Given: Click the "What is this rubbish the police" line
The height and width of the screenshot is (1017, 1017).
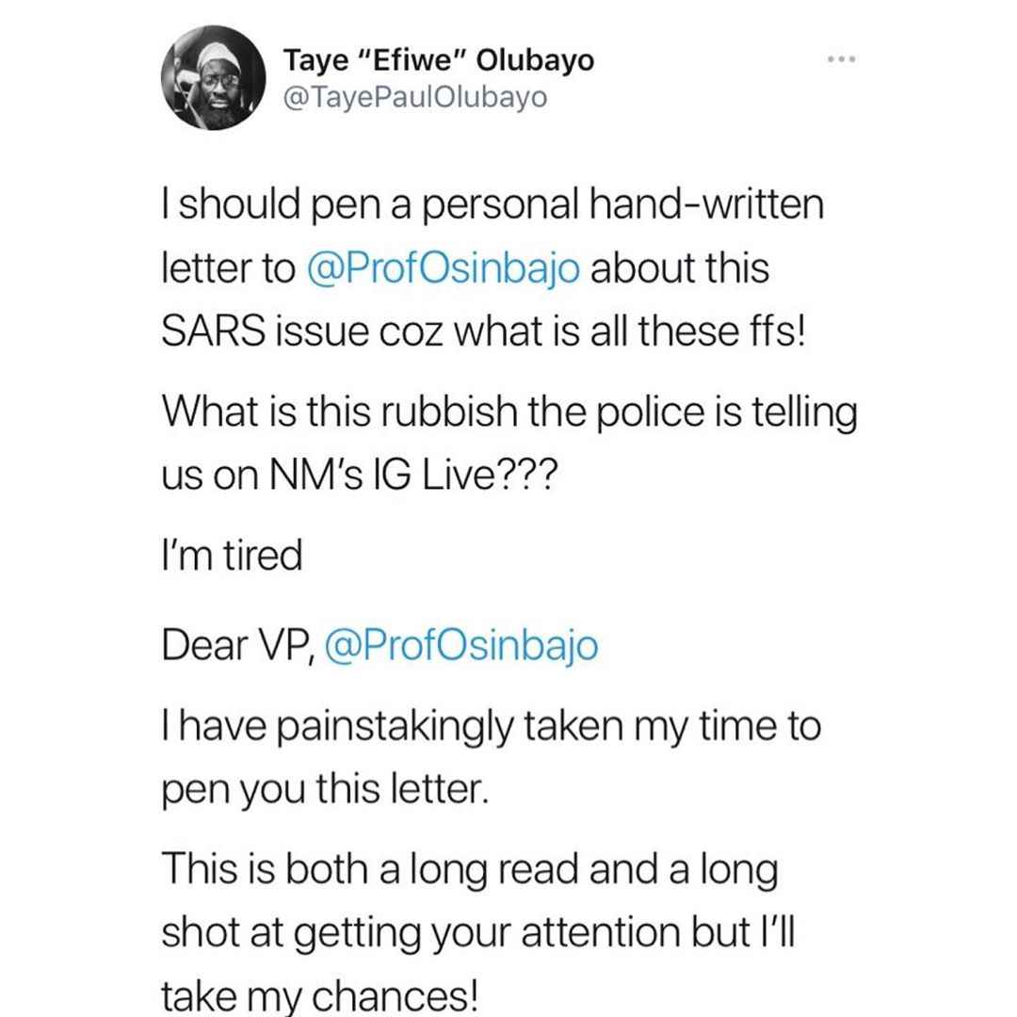Looking at the screenshot, I should pos(509,412).
